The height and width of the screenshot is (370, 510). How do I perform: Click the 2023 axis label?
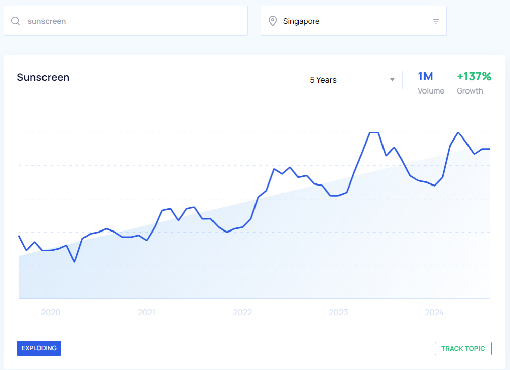(x=338, y=313)
